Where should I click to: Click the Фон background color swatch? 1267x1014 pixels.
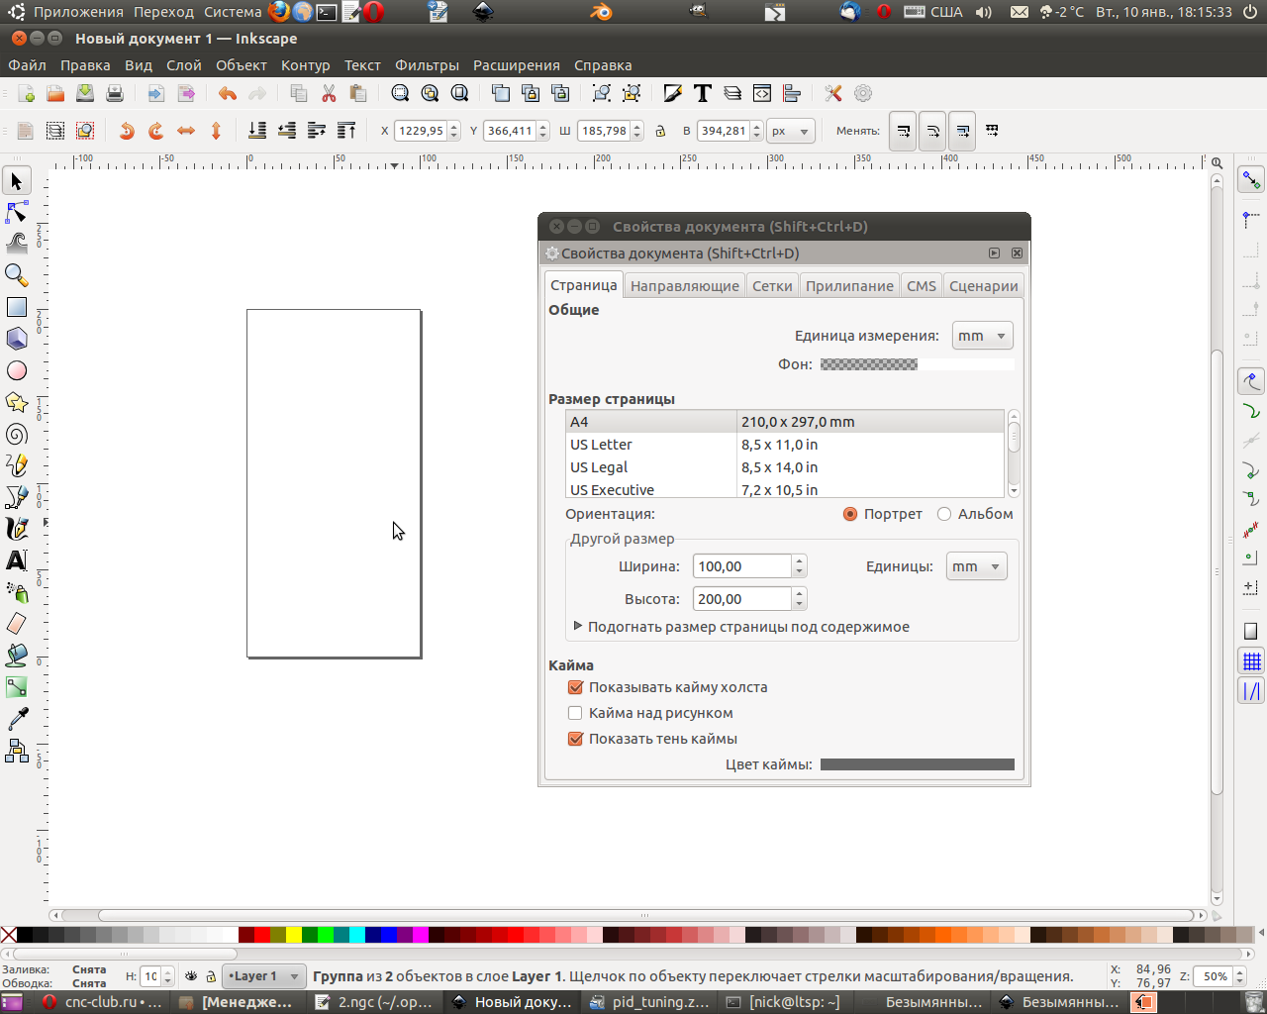coord(918,364)
